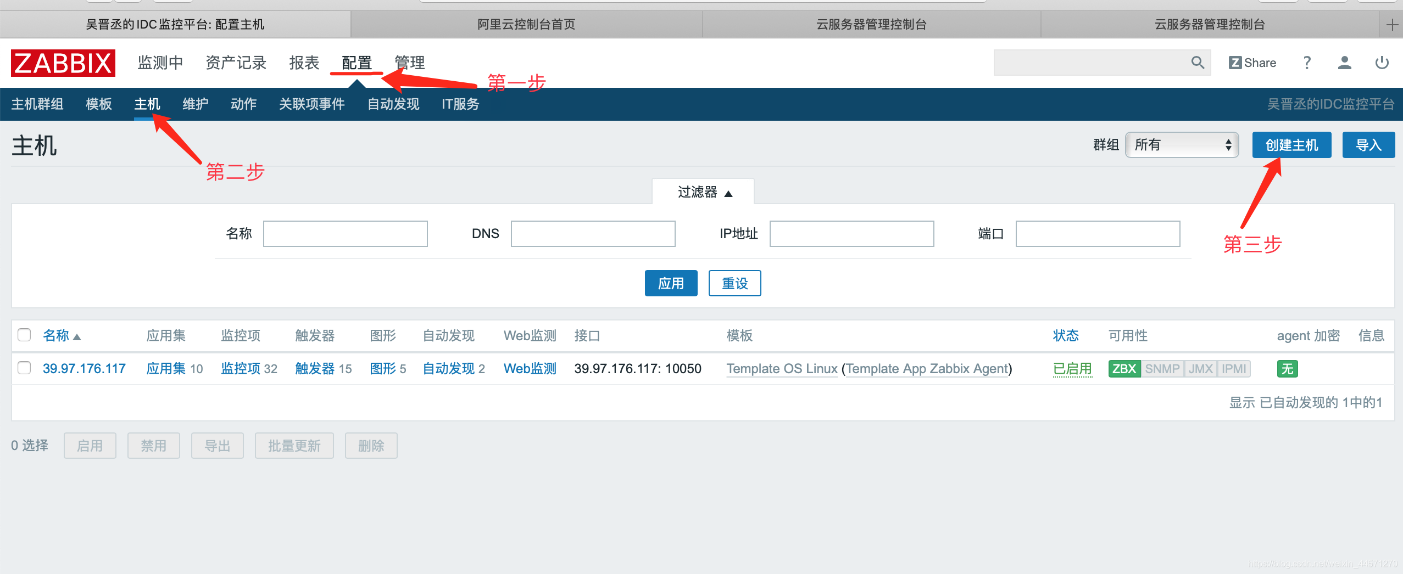Open the Web监测 row link
This screenshot has width=1403, height=574.
click(x=530, y=369)
